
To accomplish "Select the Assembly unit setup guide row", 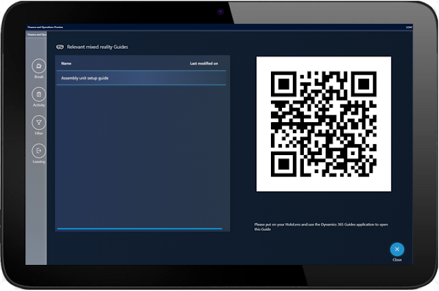I will pos(141,78).
